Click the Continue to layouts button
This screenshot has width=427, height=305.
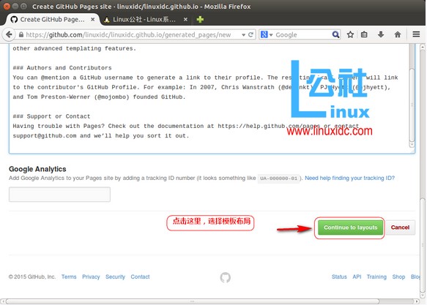pyautogui.click(x=350, y=227)
